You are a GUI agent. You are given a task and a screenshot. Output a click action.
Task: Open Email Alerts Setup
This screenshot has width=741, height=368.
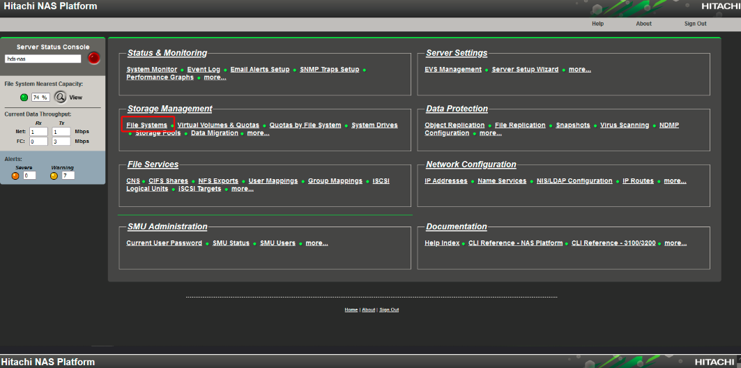point(260,70)
